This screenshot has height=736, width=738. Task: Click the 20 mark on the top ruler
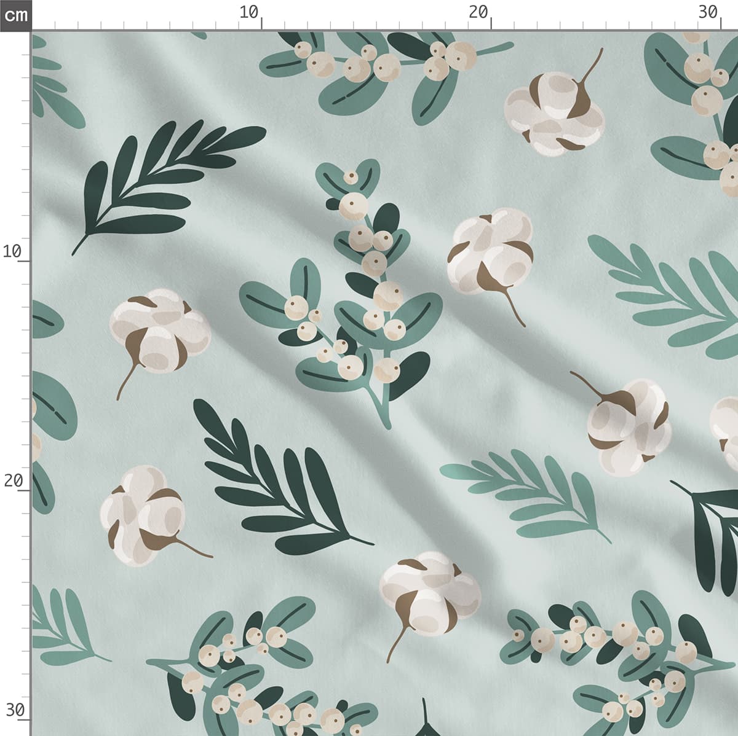pyautogui.click(x=478, y=12)
